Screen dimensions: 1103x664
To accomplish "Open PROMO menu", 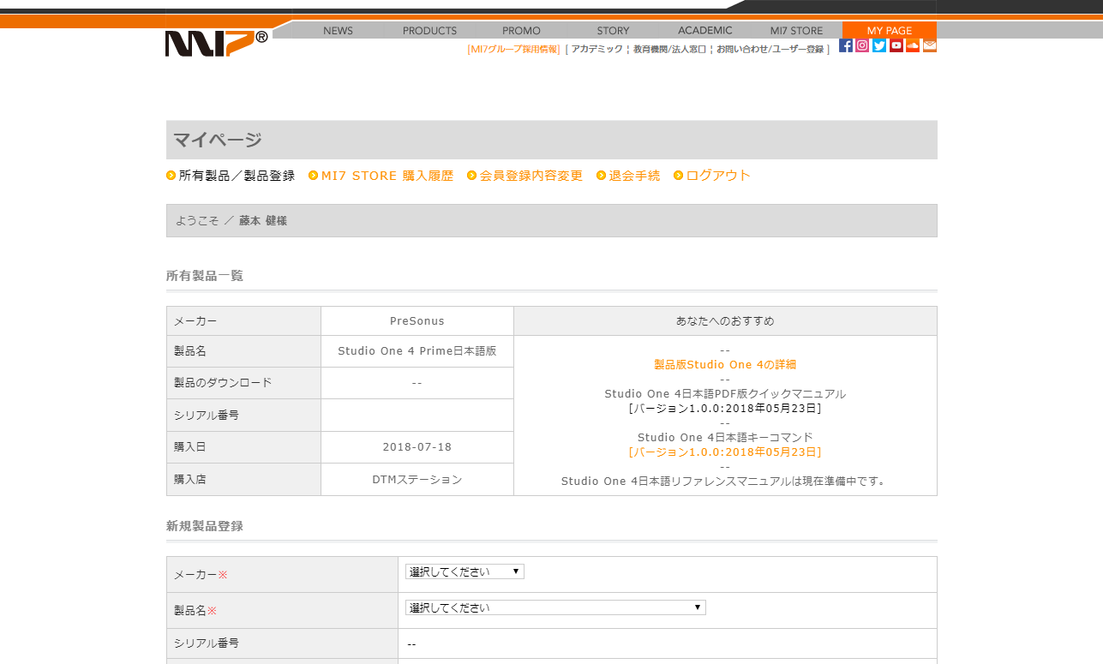I will pyautogui.click(x=521, y=30).
